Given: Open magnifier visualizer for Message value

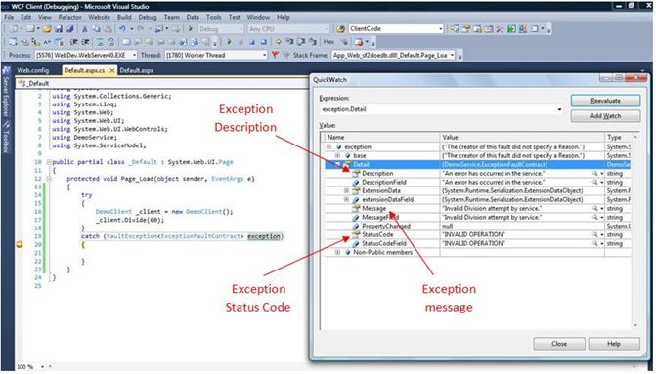Looking at the screenshot, I should pyautogui.click(x=594, y=208).
